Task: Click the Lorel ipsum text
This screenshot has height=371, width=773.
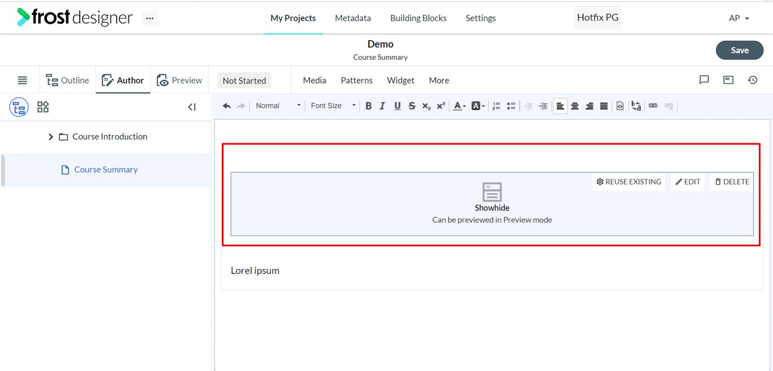Action: pyautogui.click(x=255, y=270)
